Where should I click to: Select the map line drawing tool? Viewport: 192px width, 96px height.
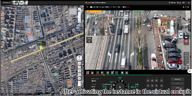(x=79, y=16)
